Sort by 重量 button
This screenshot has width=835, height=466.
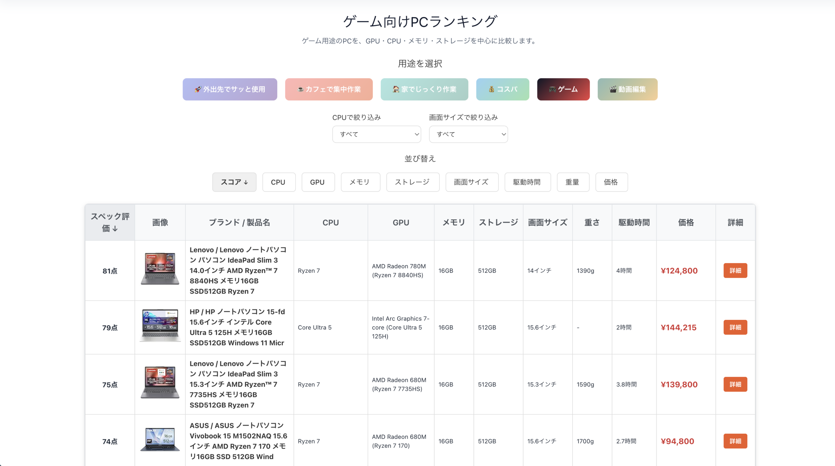point(573,182)
